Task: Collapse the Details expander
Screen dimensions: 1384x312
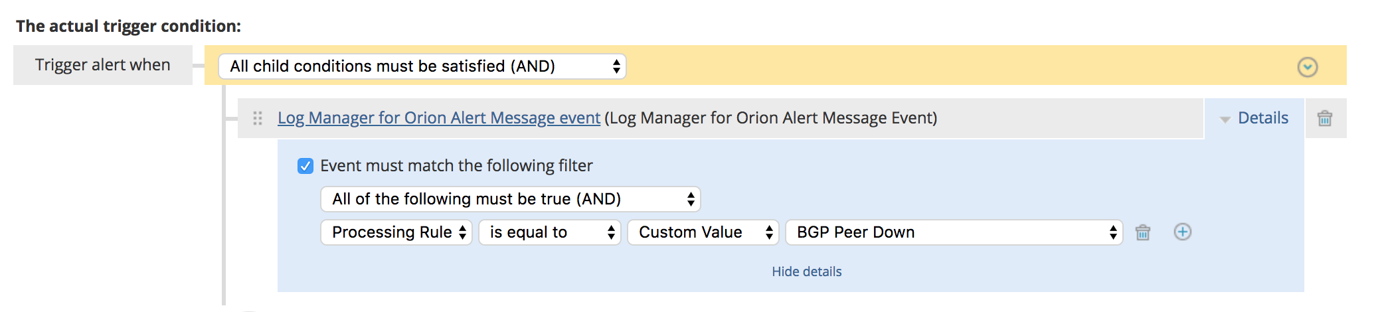Action: 1254,118
